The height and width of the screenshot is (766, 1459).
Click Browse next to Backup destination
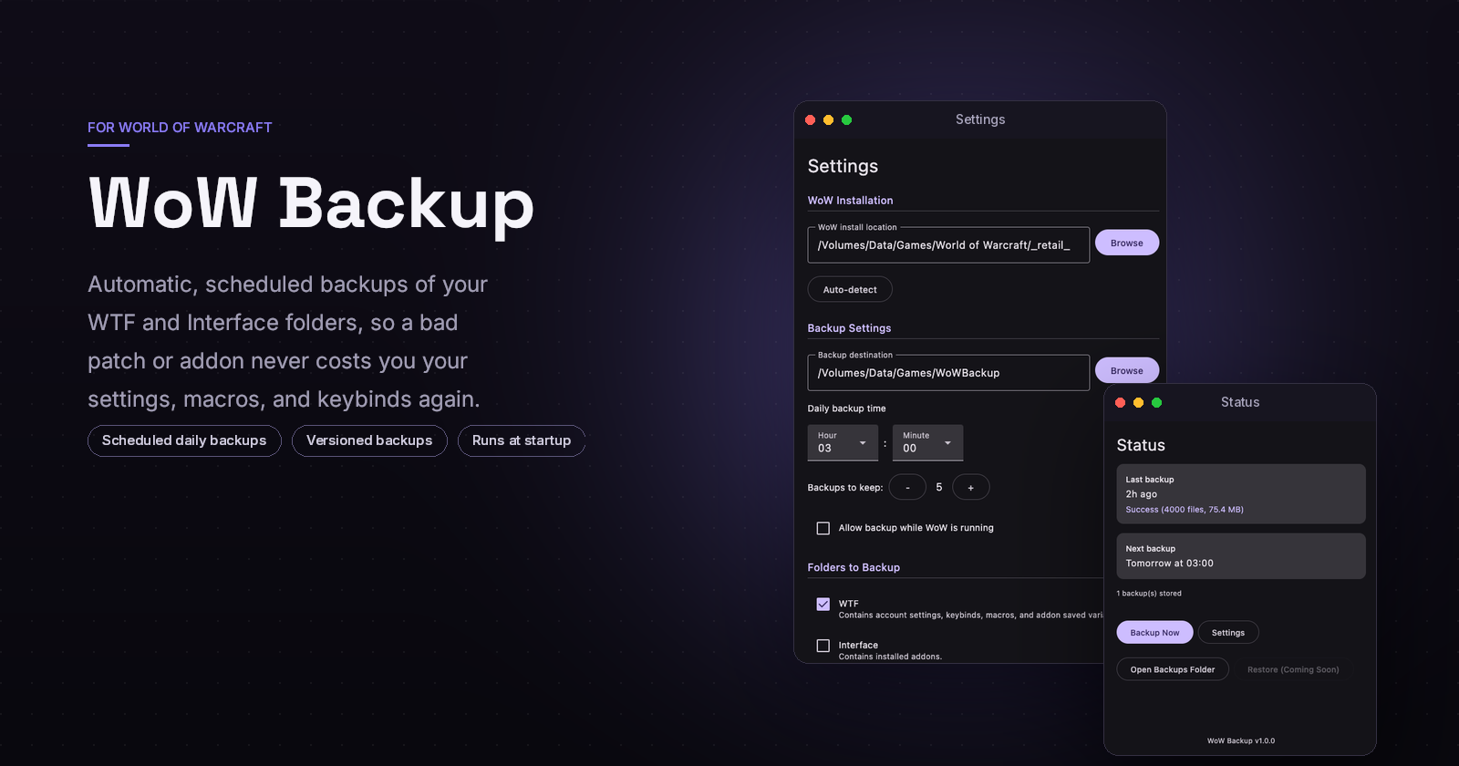1126,370
